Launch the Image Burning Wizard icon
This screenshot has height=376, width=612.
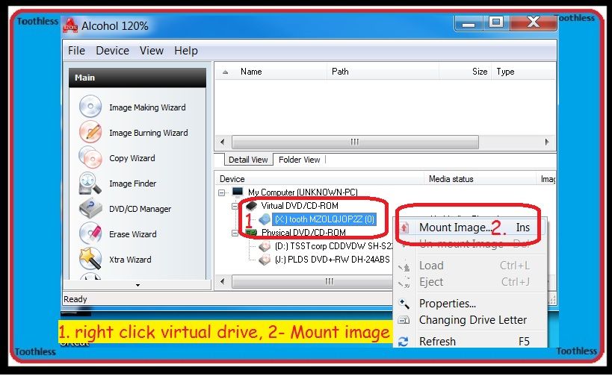90,132
